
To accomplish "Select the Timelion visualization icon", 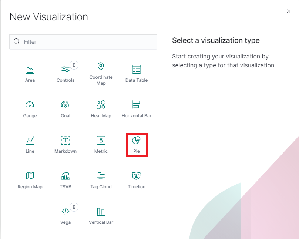I will point(137,176).
